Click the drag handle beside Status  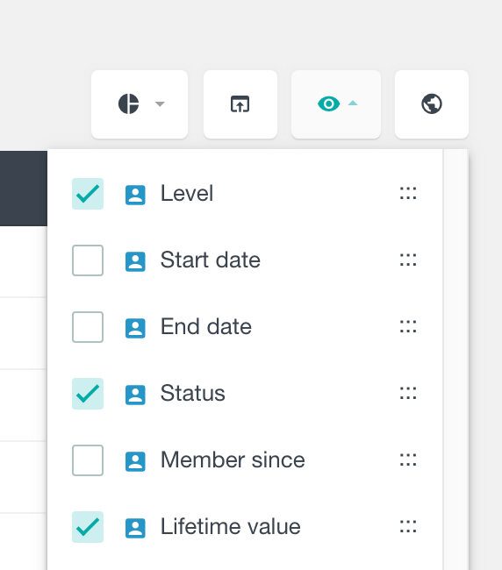coord(408,393)
